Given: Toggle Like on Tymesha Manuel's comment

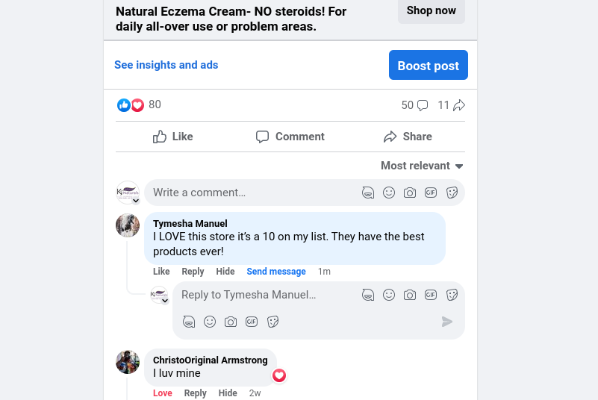Looking at the screenshot, I should 161,272.
